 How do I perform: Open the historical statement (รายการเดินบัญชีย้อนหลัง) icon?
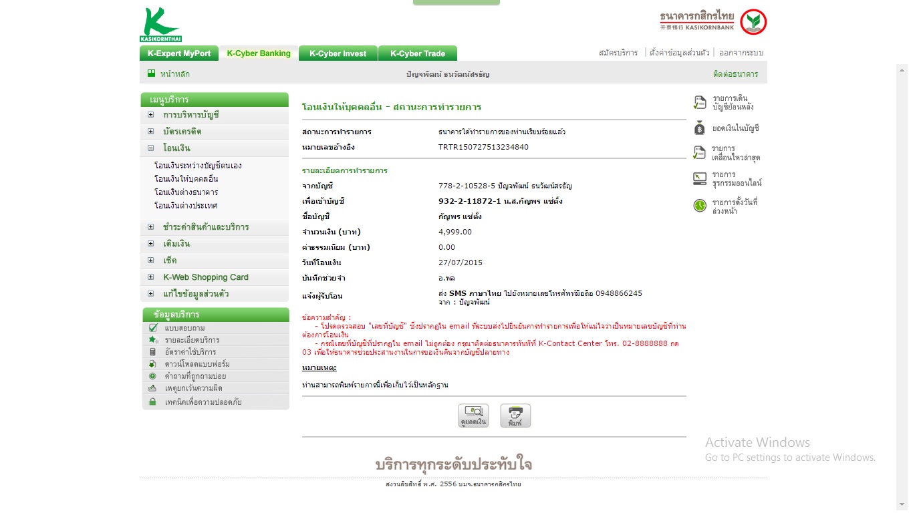point(700,102)
